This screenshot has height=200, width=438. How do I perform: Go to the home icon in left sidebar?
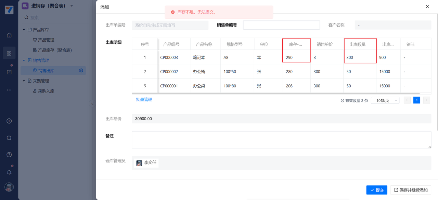click(9, 35)
